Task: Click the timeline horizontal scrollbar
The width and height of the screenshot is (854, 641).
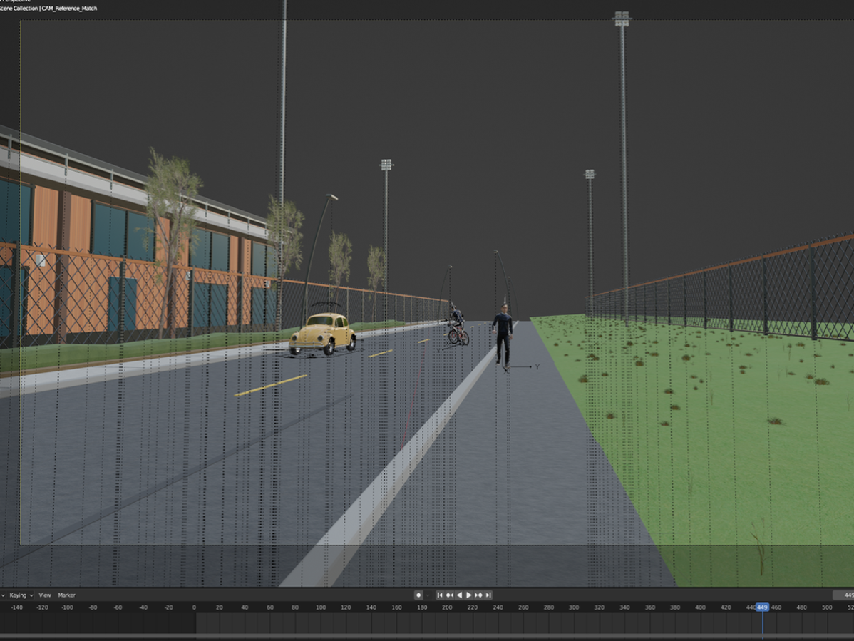Action: 427,637
